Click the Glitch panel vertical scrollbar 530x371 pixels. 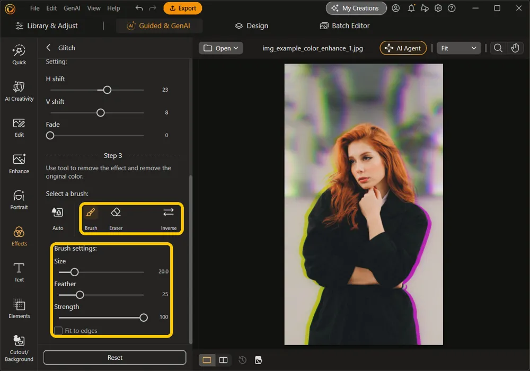(x=191, y=259)
